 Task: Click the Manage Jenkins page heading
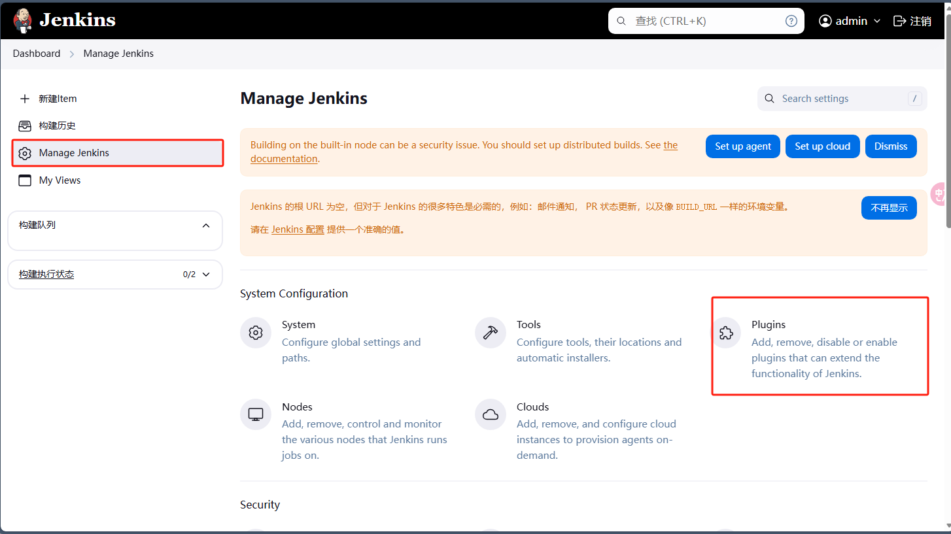pos(303,99)
